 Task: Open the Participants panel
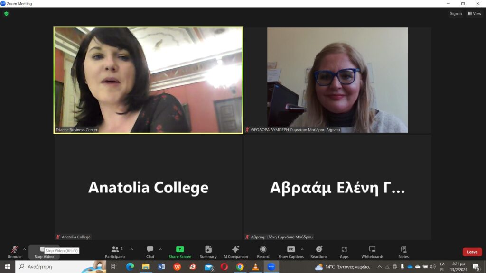(115, 252)
